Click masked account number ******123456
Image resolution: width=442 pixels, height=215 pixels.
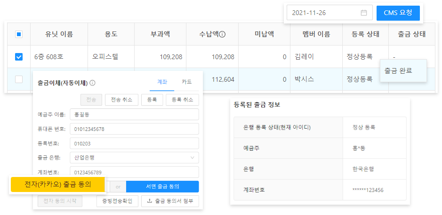[x=368, y=190]
